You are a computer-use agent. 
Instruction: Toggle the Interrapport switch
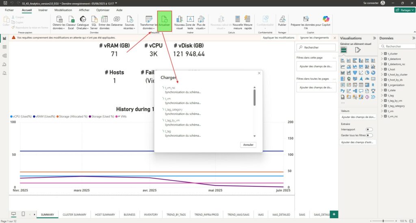[369, 129]
